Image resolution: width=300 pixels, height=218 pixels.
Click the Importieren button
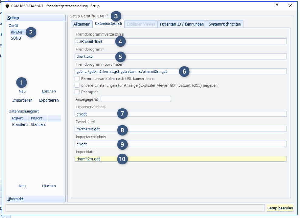tap(22, 100)
